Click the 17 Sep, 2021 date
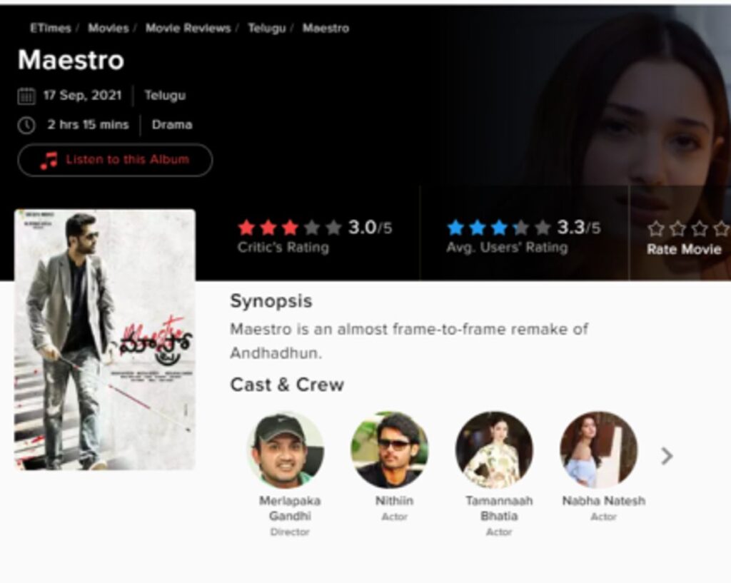 click(x=83, y=96)
